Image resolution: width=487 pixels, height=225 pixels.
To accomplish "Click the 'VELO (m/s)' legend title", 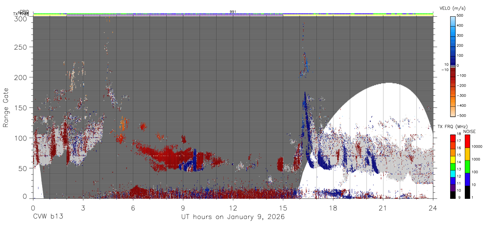I will 452,8.
